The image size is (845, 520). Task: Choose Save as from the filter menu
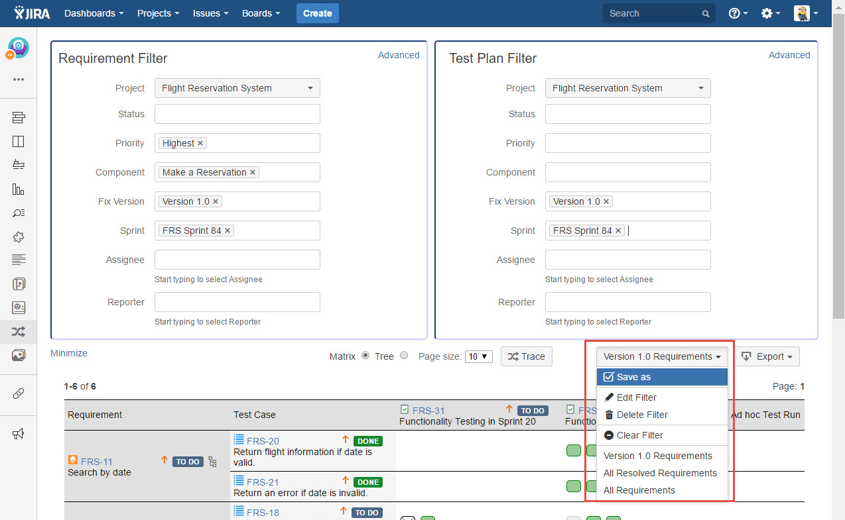[662, 377]
